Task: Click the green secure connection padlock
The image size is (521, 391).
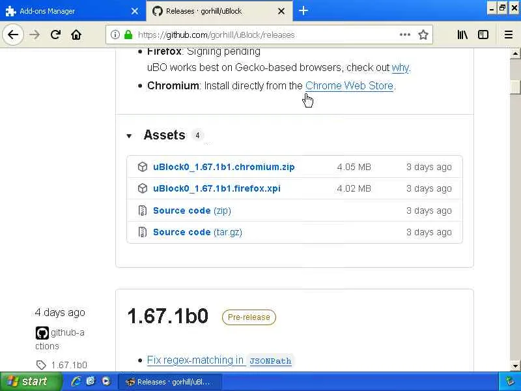Action: 128,35
